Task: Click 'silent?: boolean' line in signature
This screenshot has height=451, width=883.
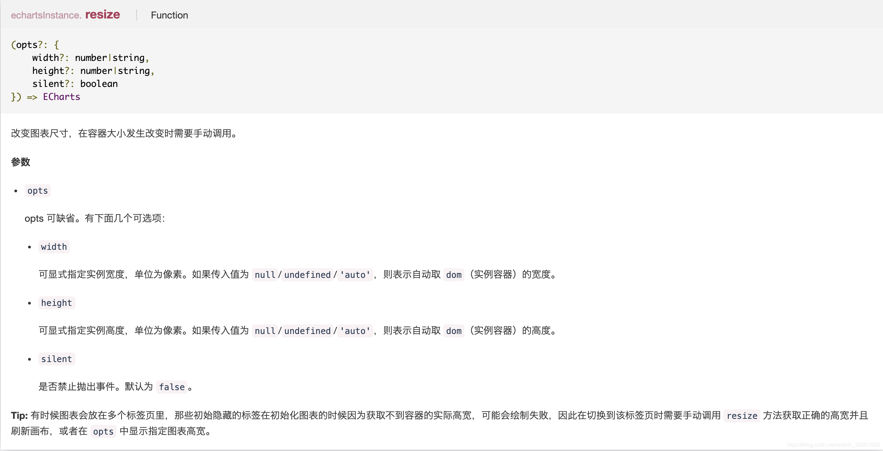Action: [x=75, y=84]
